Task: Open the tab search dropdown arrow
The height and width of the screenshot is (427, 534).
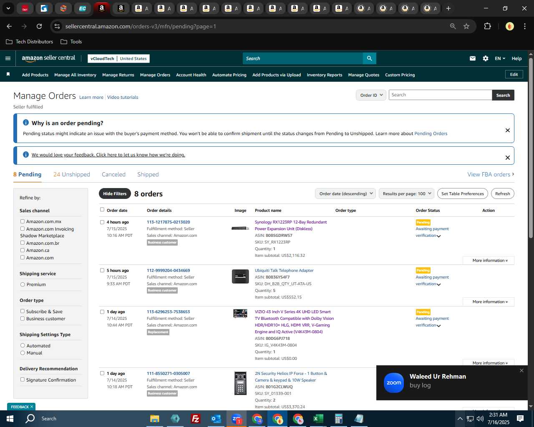Action: click(8, 8)
